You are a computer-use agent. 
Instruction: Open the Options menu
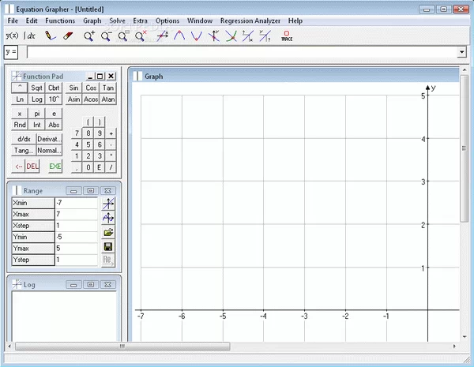point(167,21)
